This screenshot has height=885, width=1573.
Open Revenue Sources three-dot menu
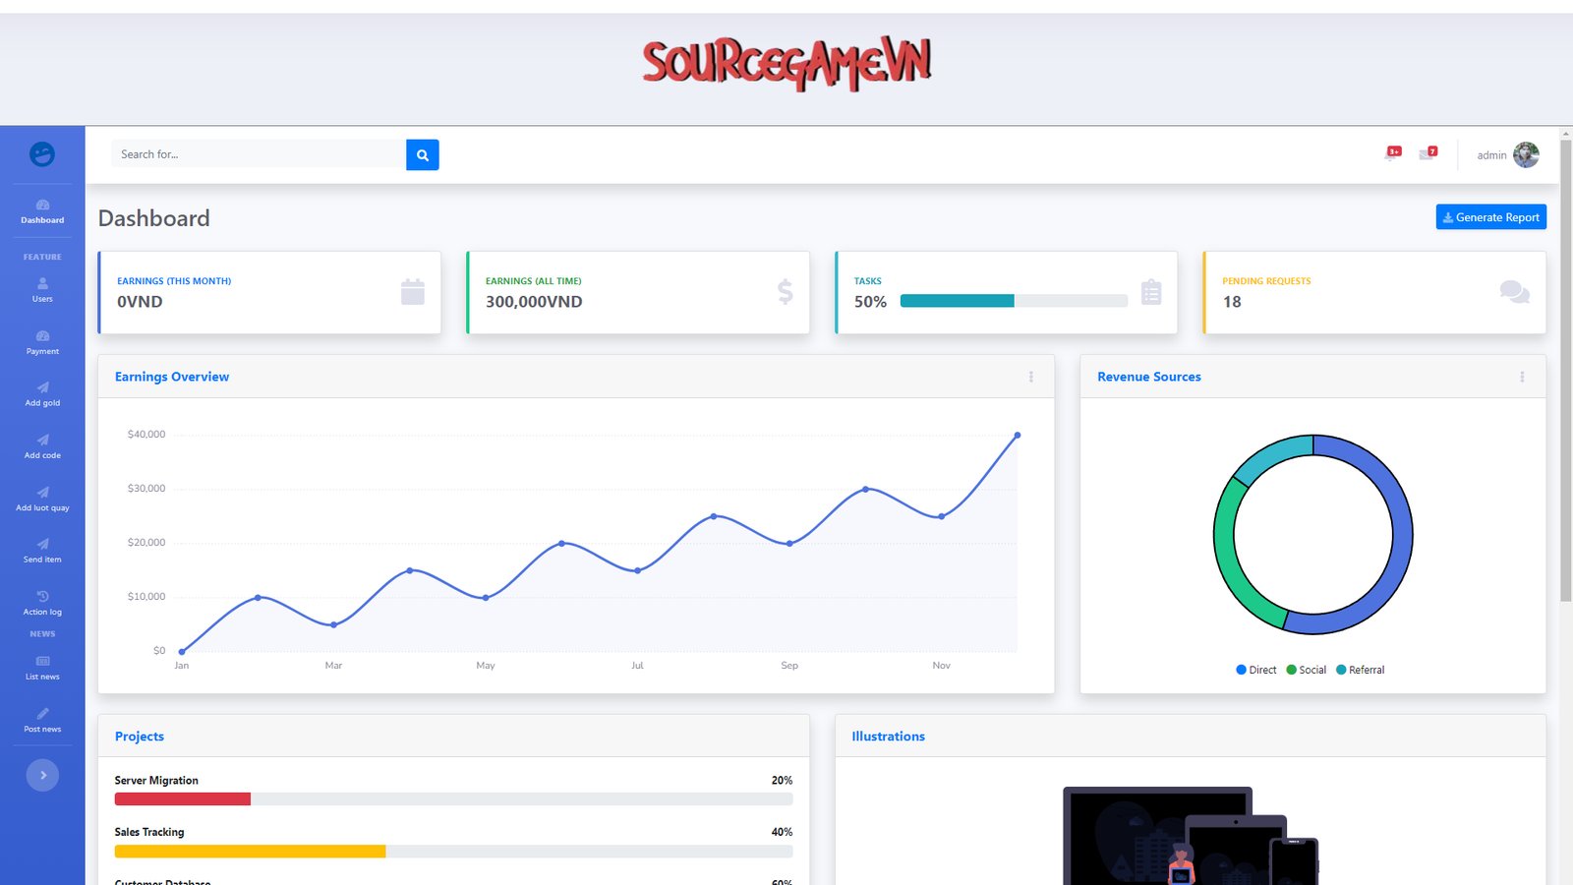pyautogui.click(x=1522, y=377)
